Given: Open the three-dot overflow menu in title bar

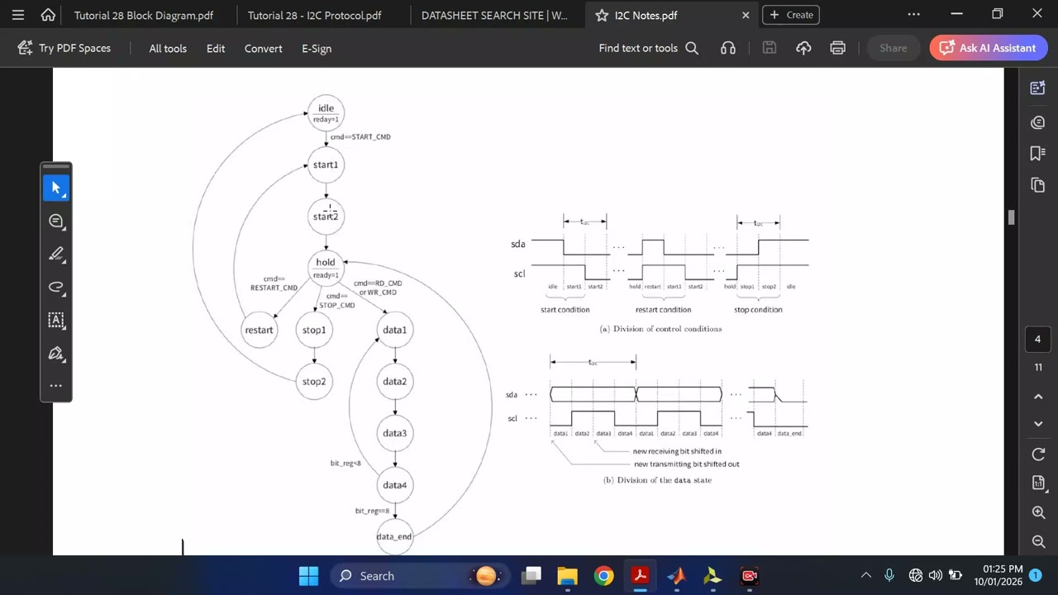Looking at the screenshot, I should click(x=913, y=15).
